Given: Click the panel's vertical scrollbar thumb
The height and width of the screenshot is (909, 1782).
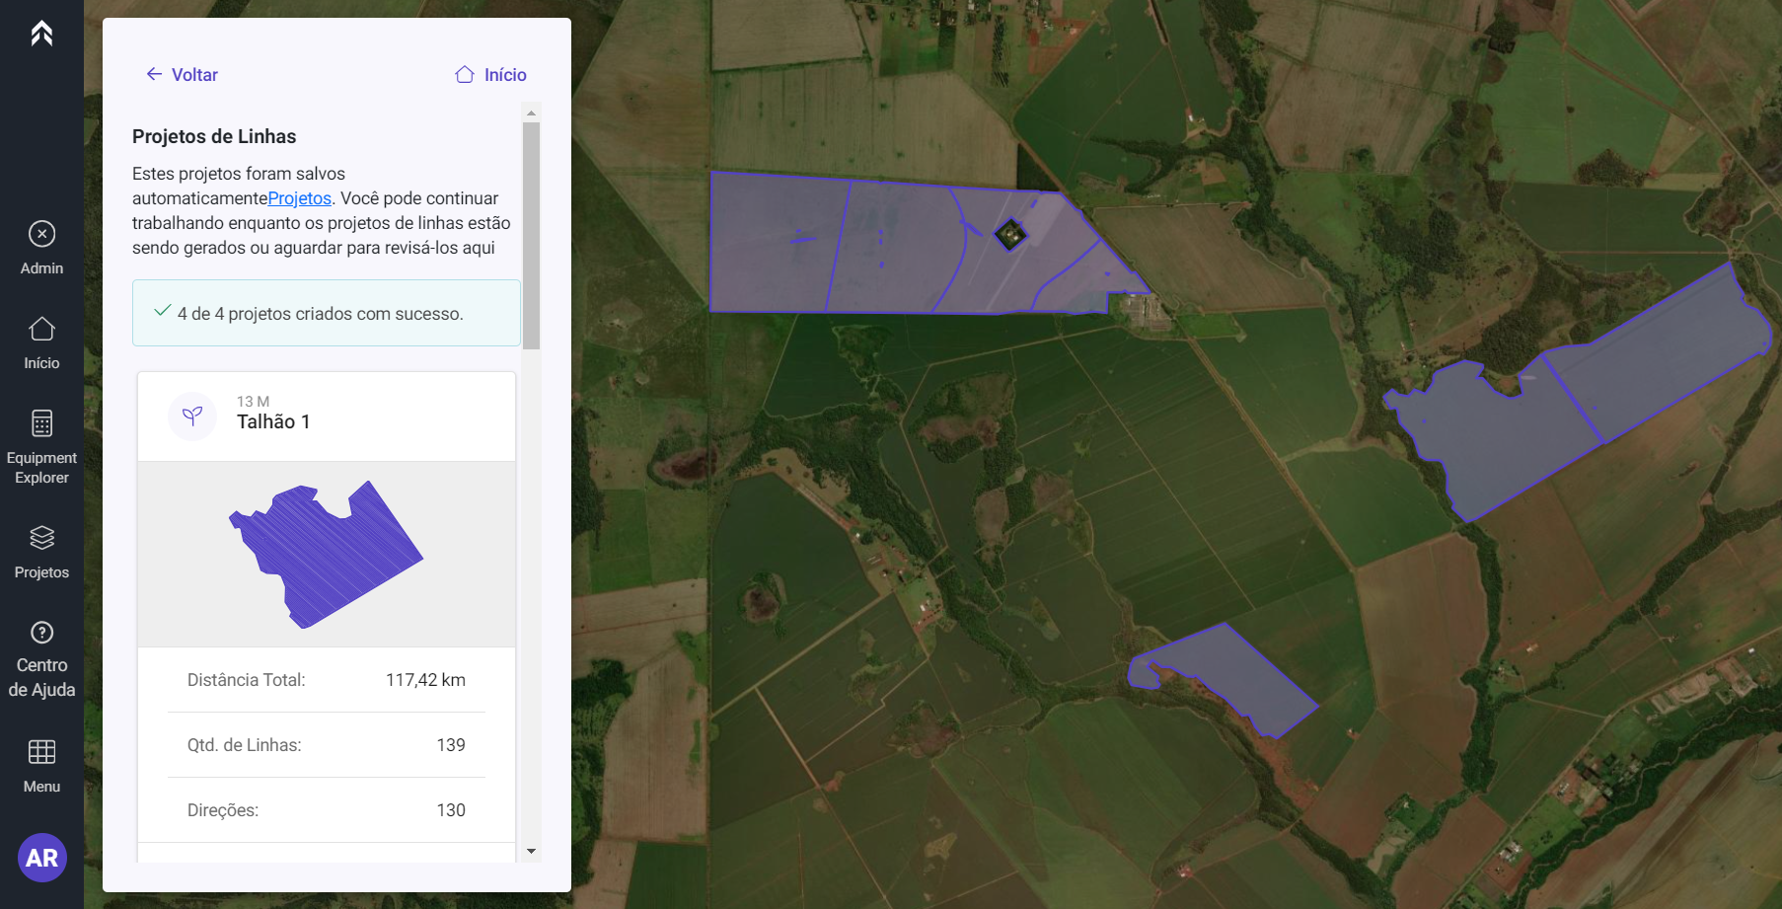Looking at the screenshot, I should click(x=531, y=235).
